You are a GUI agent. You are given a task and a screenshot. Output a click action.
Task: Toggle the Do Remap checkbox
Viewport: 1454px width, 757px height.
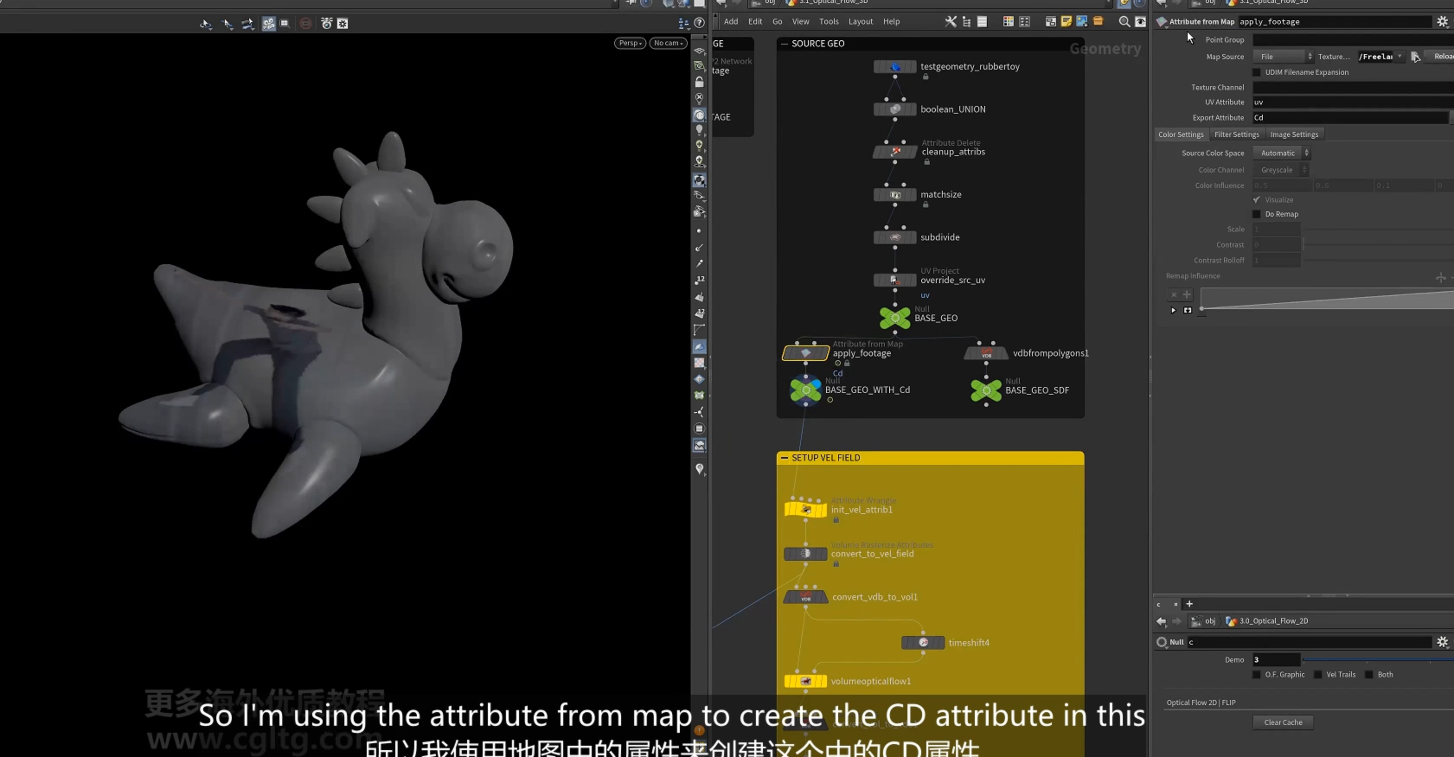click(1256, 214)
